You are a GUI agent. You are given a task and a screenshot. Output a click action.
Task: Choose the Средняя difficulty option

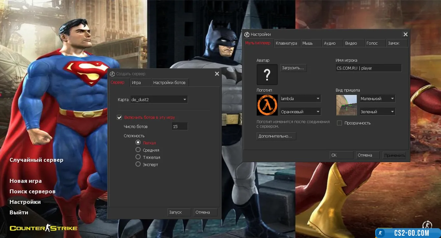coord(138,150)
